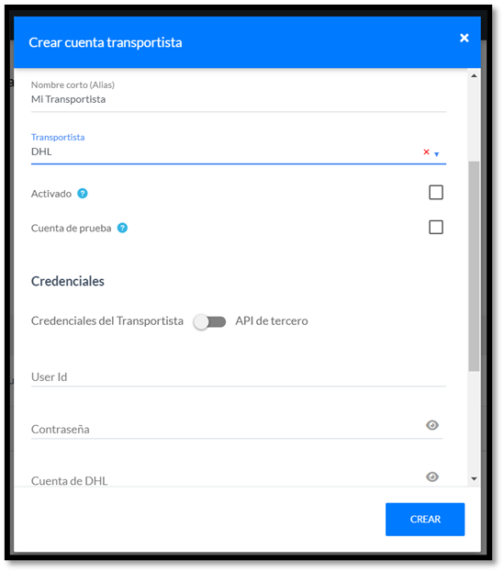Viewport: 504px width, 572px height.
Task: Check the Cuenta de prueba checkbox
Action: [436, 227]
